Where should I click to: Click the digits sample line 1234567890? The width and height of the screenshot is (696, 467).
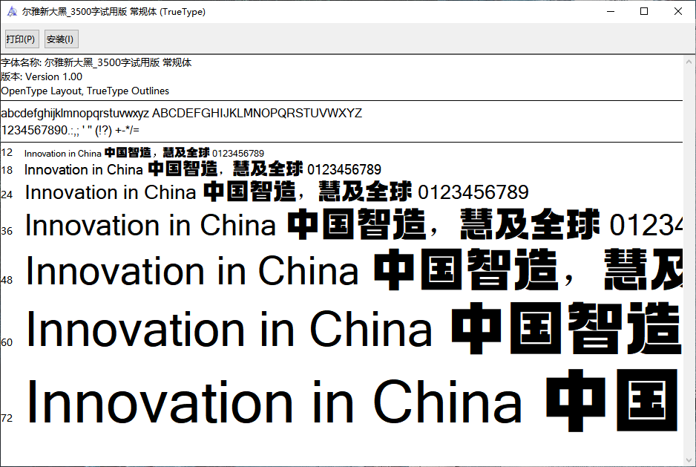(x=70, y=130)
